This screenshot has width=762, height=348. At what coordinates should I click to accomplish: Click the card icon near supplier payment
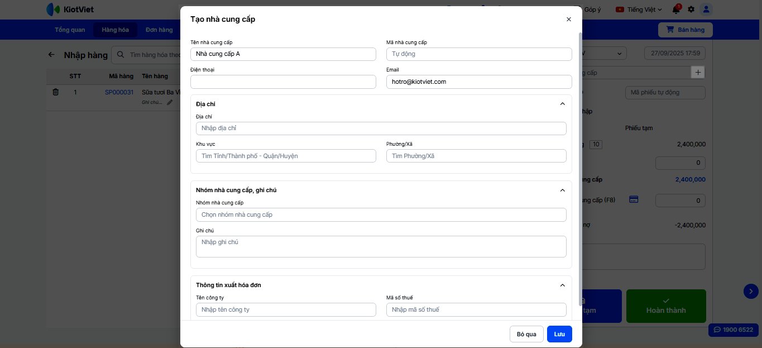634,199
